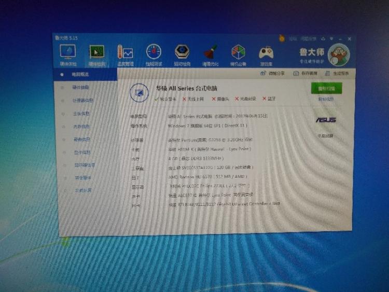Select 功耗估算 in the sidebar
Viewport: 389px width, 292px height.
(84, 190)
